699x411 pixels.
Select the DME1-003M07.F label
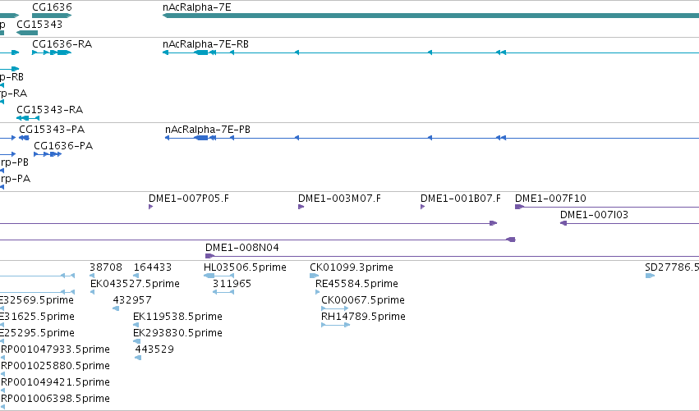click(339, 199)
